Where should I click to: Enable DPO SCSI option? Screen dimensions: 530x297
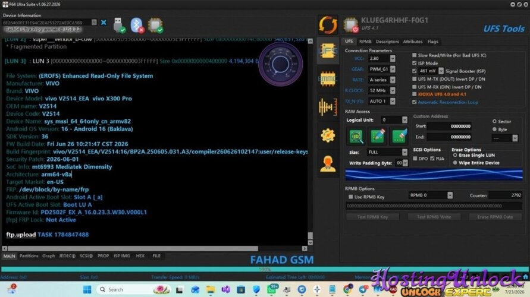point(415,159)
